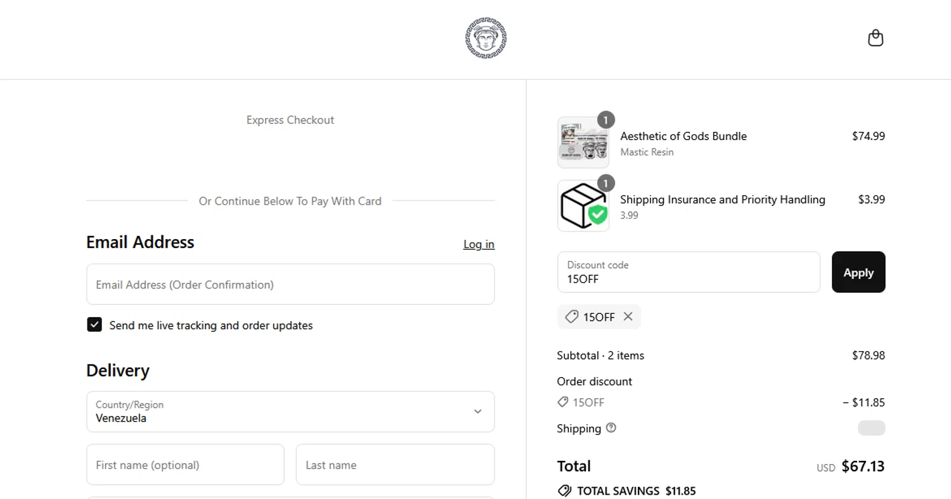The width and height of the screenshot is (951, 499).
Task: Focus the Email Address input field
Action: pos(290,284)
